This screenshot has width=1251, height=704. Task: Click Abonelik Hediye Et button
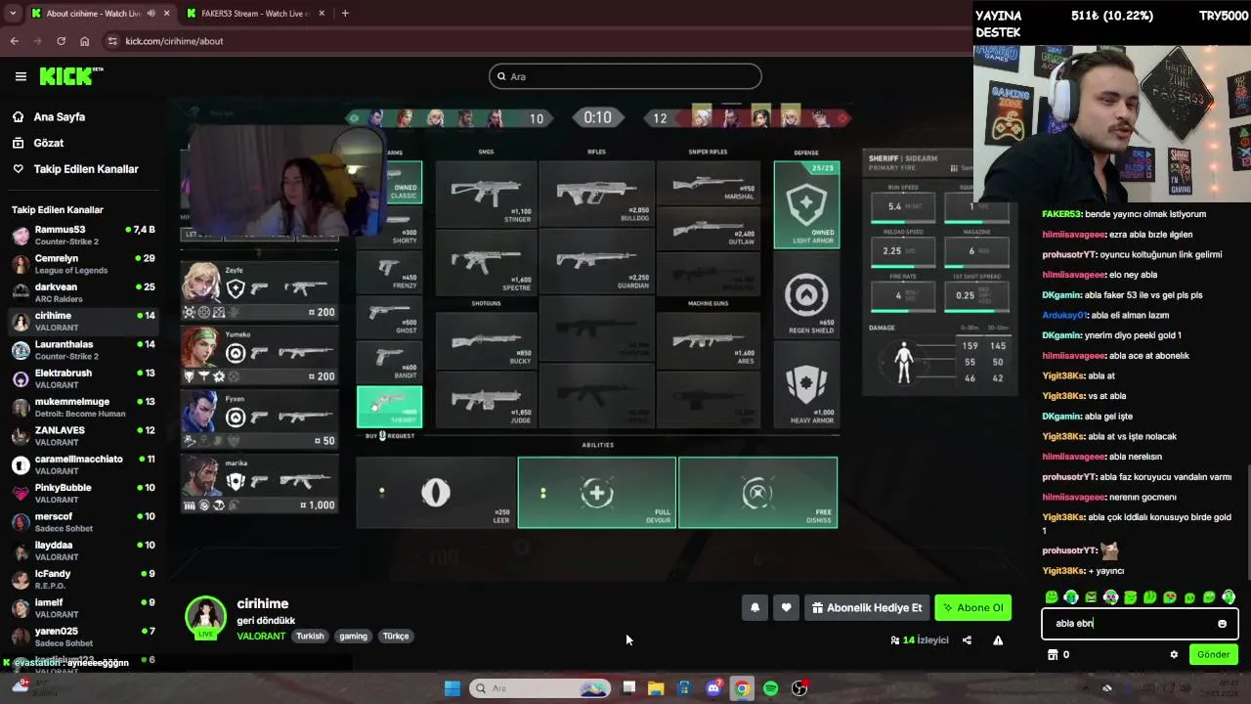coord(867,608)
